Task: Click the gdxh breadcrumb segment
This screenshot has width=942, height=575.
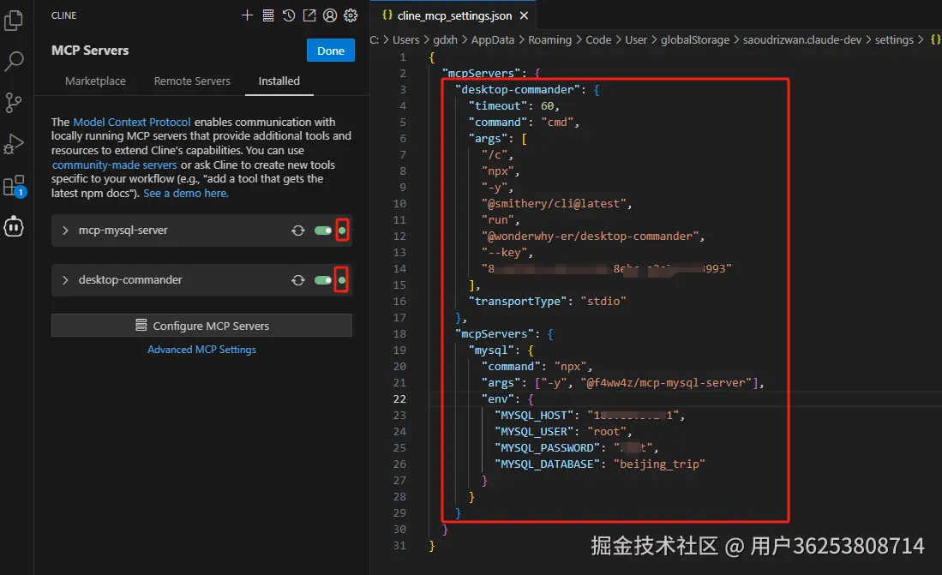Action: 445,39
